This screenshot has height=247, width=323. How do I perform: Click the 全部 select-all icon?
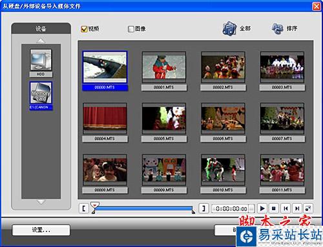point(229,28)
